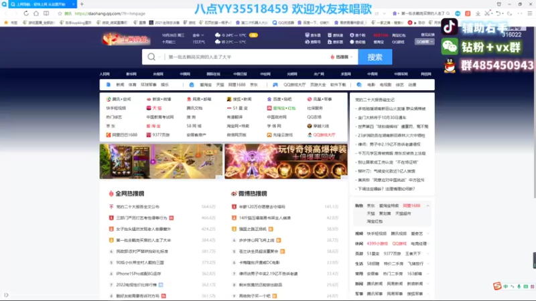Screen dimensions: 536x301
Task: Bookmark this page with the star icon
Action: [x=60, y=13]
